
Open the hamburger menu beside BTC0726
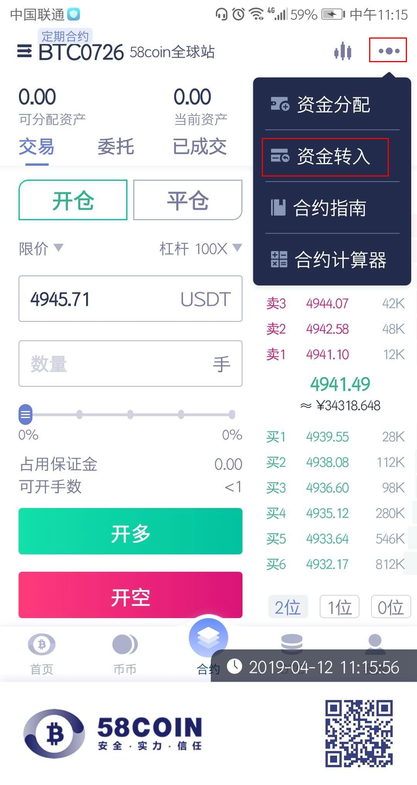(x=25, y=51)
